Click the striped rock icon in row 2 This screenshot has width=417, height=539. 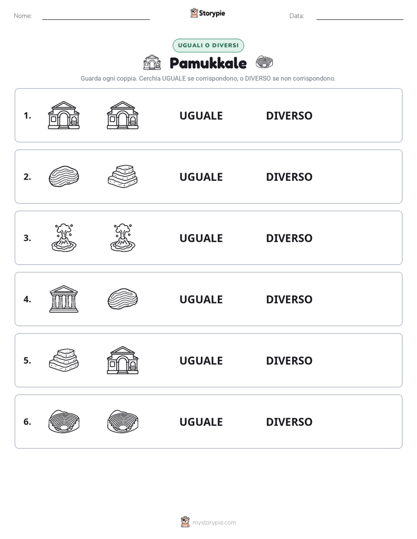click(x=64, y=176)
